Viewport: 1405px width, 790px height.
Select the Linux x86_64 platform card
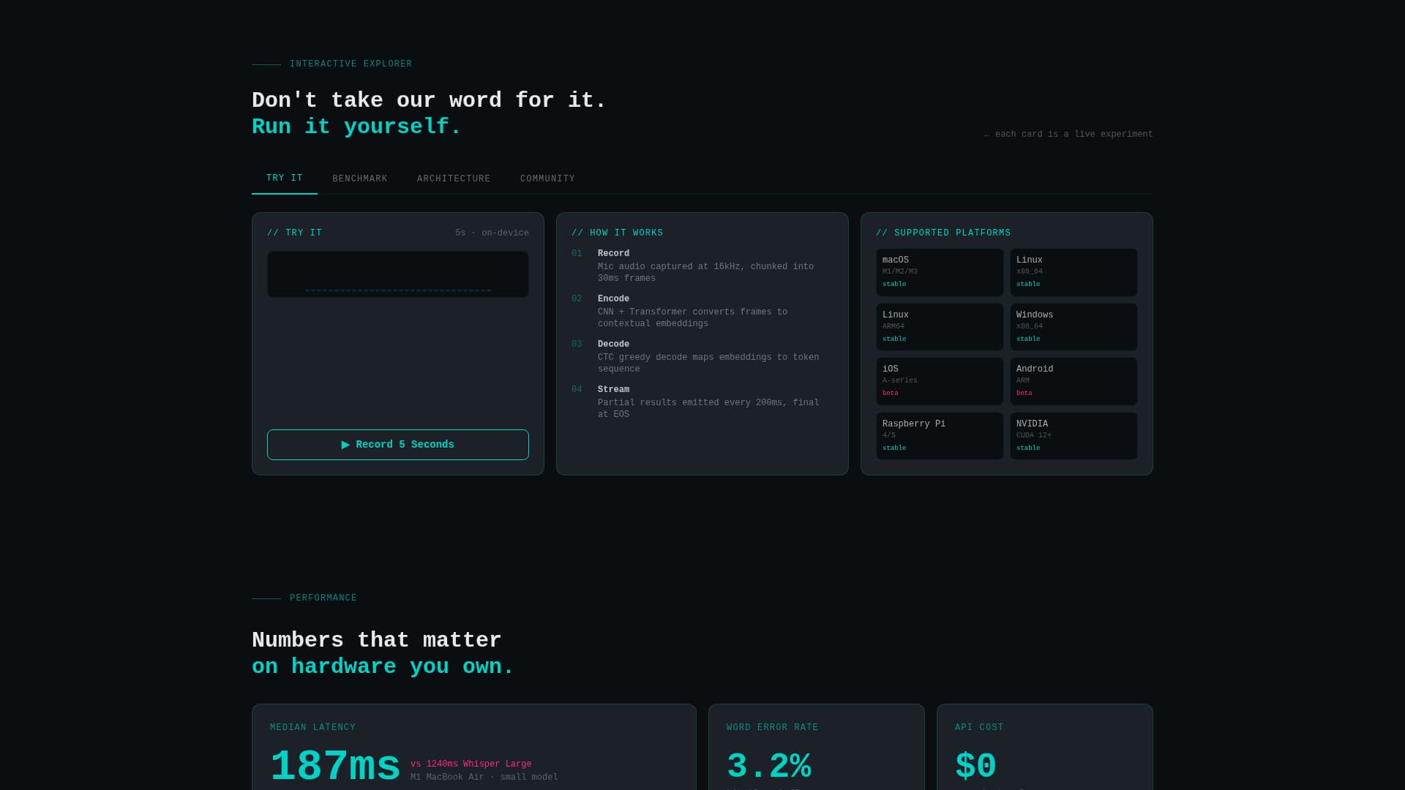point(1074,272)
